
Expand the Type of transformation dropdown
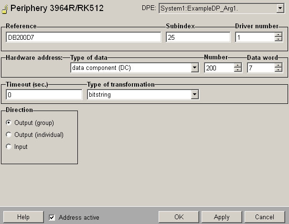194,94
